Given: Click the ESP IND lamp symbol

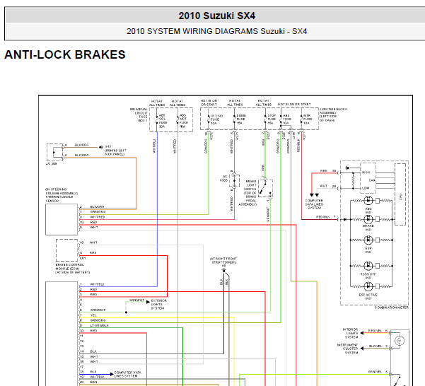Looking at the screenshot, I should (368, 240).
